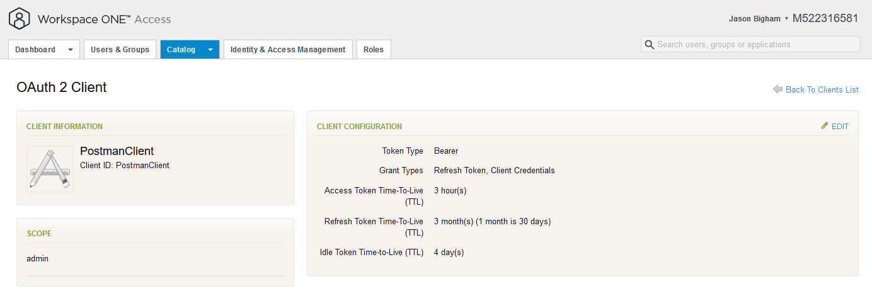The image size is (872, 291).
Task: Select the admin scope entry
Action: tap(38, 258)
